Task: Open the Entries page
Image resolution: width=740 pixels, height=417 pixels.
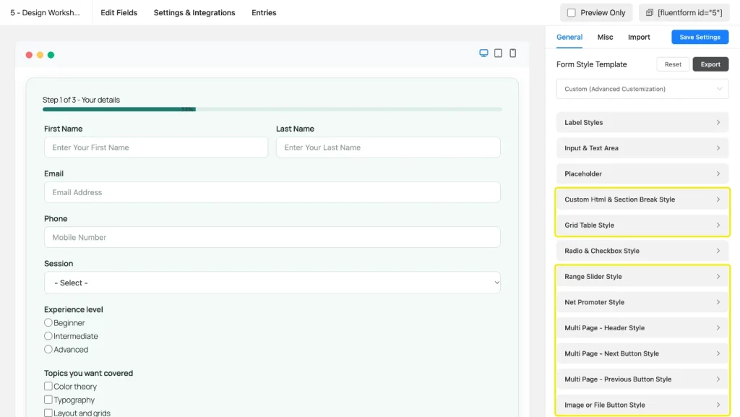Action: (x=264, y=13)
